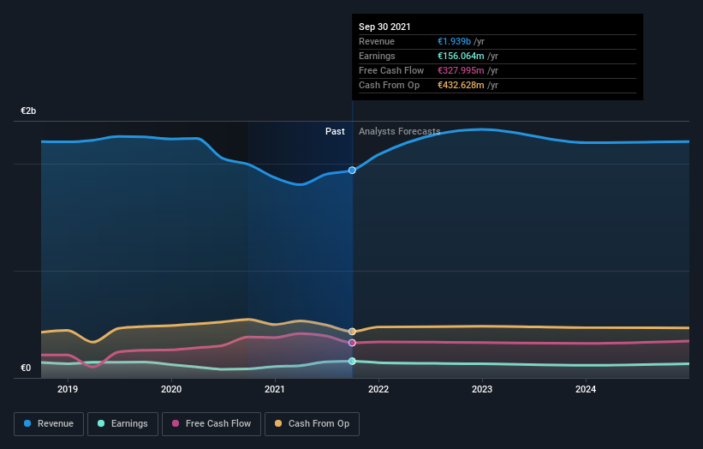Toggle the Revenue series legend button
Screen dimensions: 703x449
click(49, 424)
